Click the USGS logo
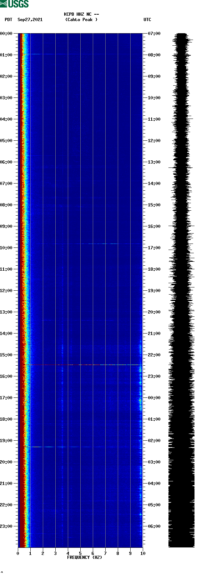The height and width of the screenshot is (576, 197). (14, 4)
